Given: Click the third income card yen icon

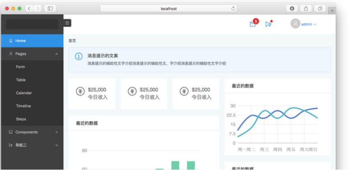Looking at the screenshot, I should pos(184,91).
